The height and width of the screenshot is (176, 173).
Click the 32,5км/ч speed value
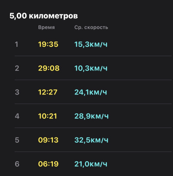(91, 140)
